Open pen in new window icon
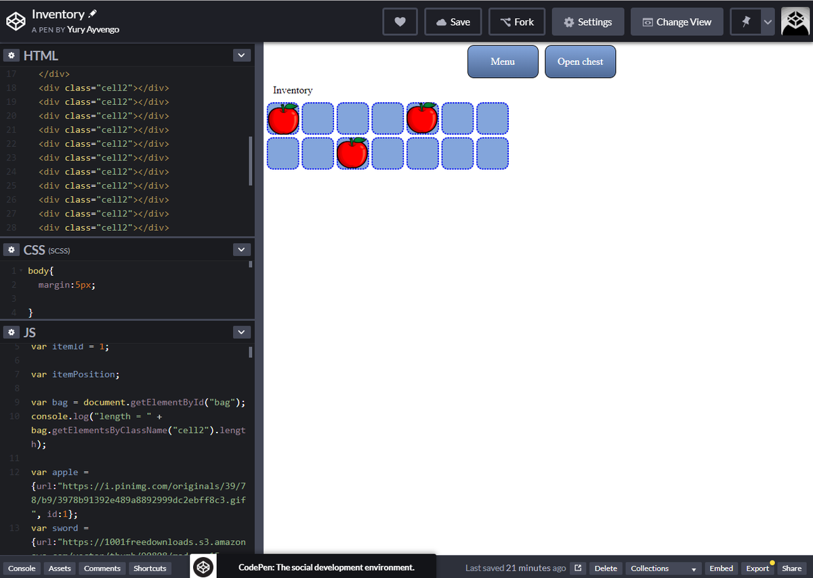The width and height of the screenshot is (813, 578). coord(578,568)
